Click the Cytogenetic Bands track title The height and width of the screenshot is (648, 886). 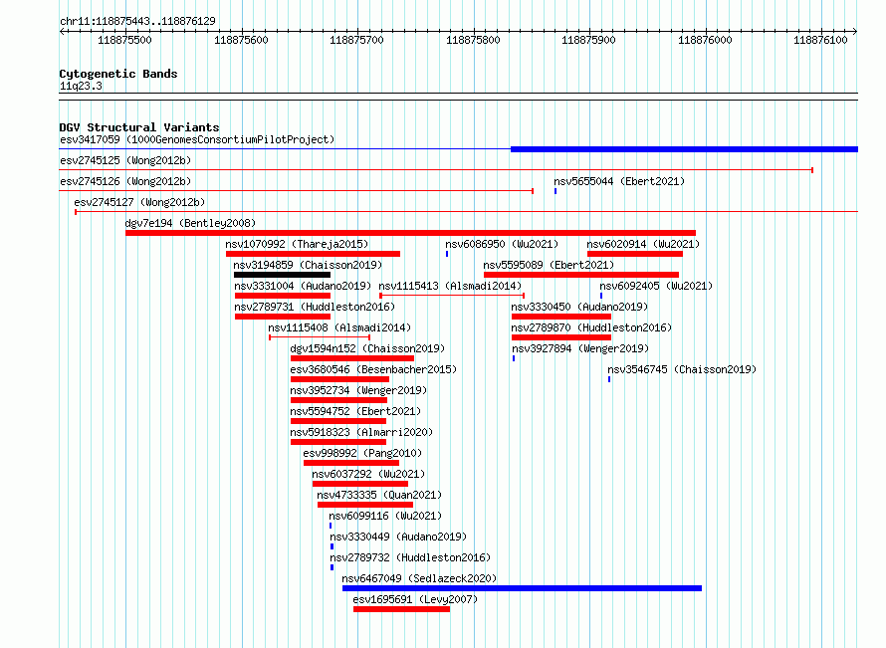tap(118, 74)
